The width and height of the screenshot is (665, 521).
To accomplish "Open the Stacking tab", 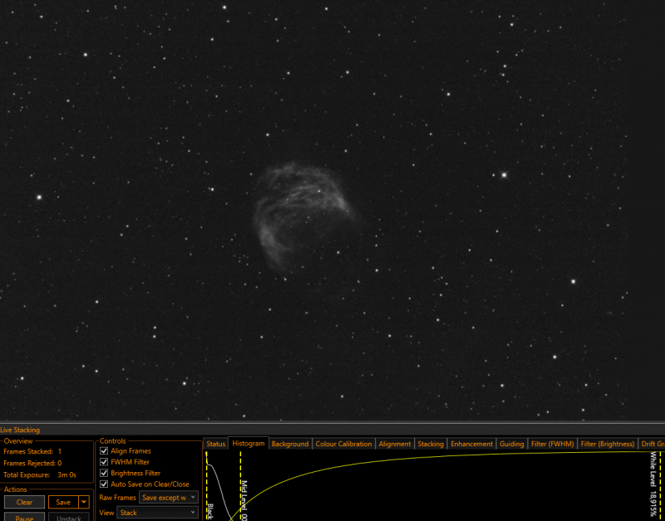I will pos(431,444).
